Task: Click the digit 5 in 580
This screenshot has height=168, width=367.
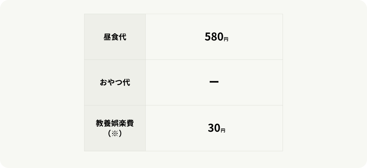Action: (x=208, y=37)
